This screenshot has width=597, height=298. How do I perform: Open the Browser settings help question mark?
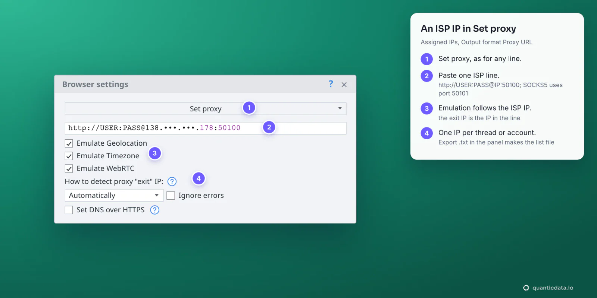click(x=331, y=84)
